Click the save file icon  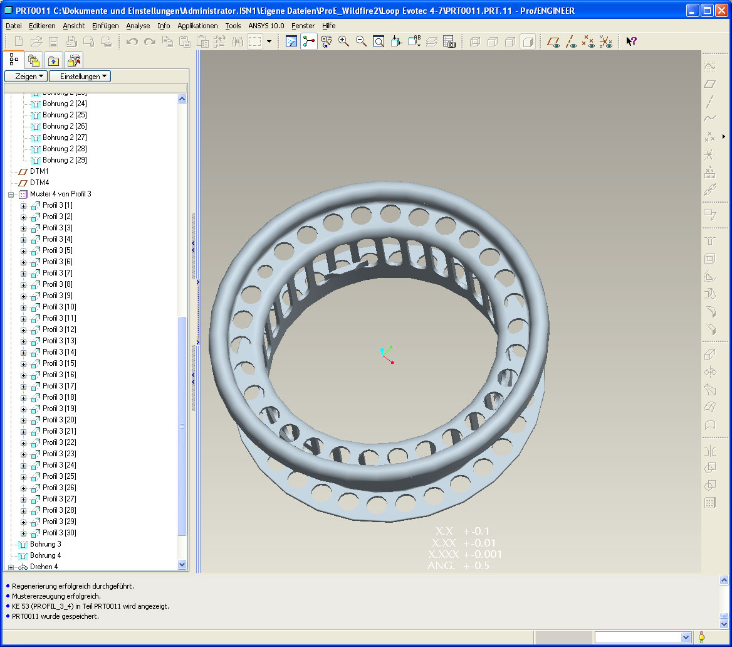(54, 41)
